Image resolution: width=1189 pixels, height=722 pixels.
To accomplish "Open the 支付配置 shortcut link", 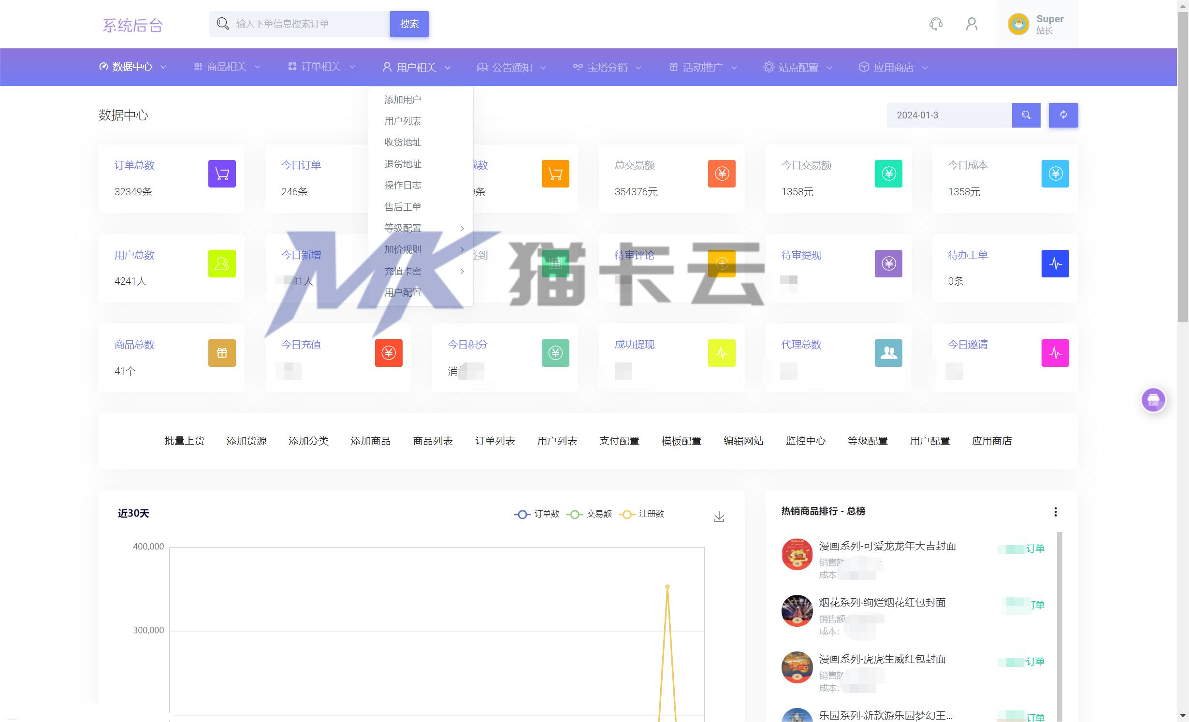I will (619, 441).
